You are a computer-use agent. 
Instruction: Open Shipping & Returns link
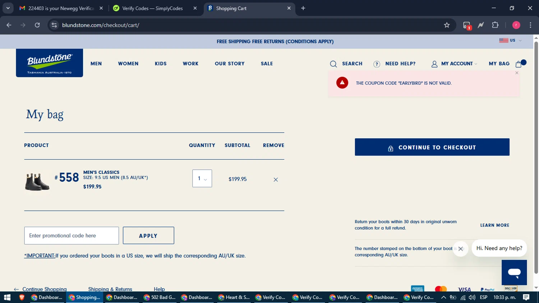coord(110,289)
